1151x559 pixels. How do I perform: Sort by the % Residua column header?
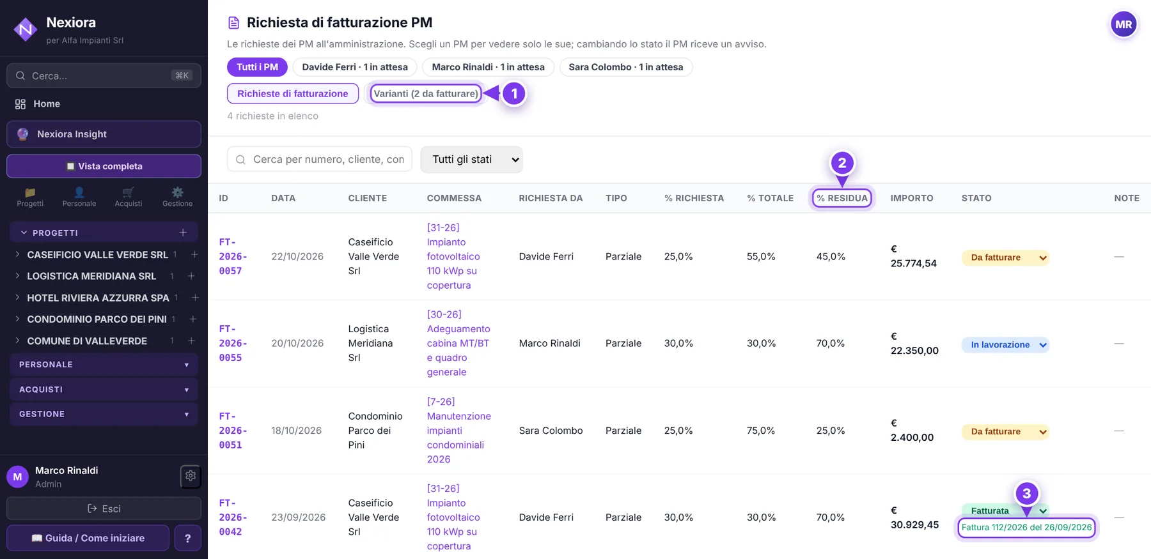842,198
